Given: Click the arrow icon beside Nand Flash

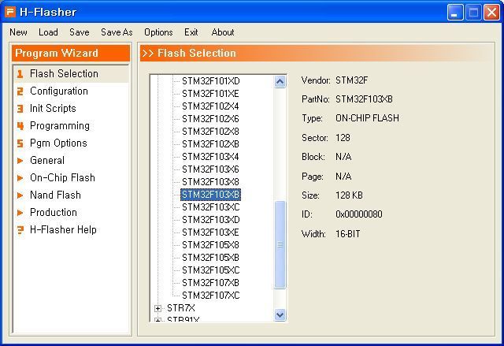Looking at the screenshot, I should click(20, 195).
